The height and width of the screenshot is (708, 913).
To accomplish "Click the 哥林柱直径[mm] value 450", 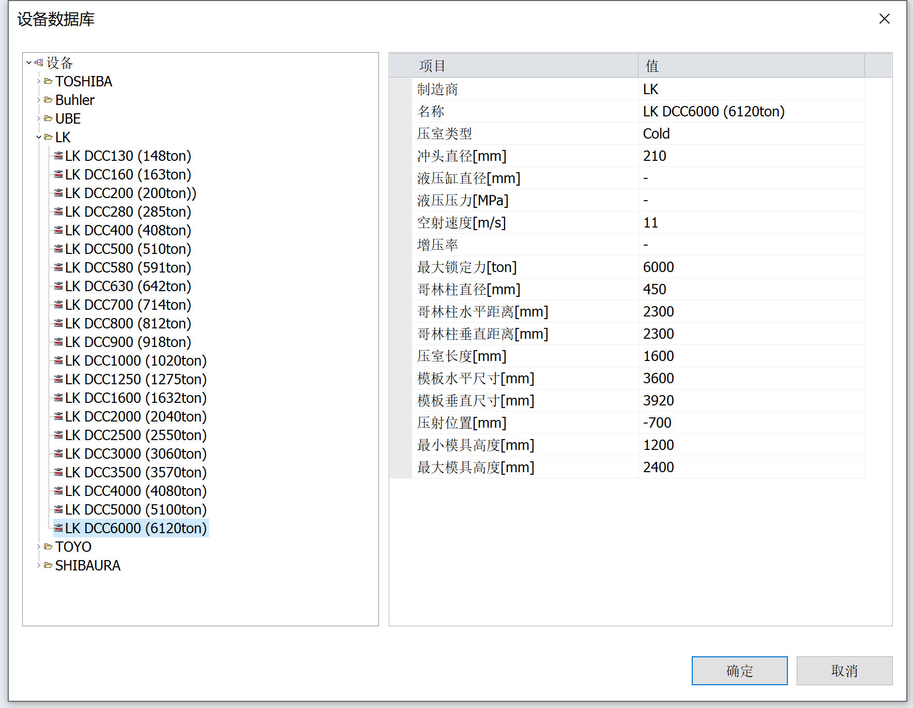I will click(x=655, y=289).
